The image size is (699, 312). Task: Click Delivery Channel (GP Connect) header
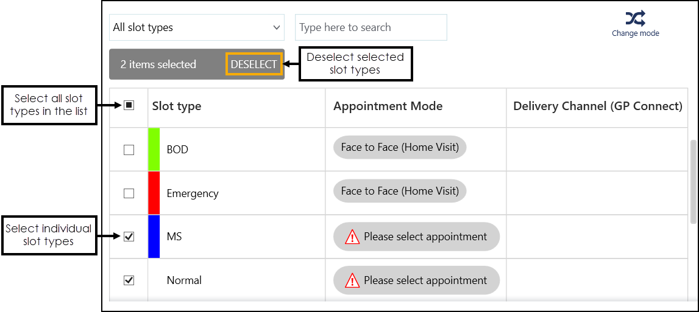tap(597, 106)
